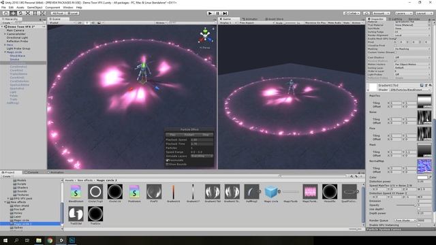Toggle Visualize Pivot checkbox

(x=396, y=46)
